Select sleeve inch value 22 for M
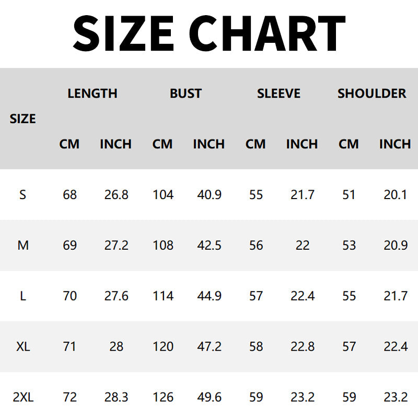The image size is (418, 418). (x=303, y=245)
